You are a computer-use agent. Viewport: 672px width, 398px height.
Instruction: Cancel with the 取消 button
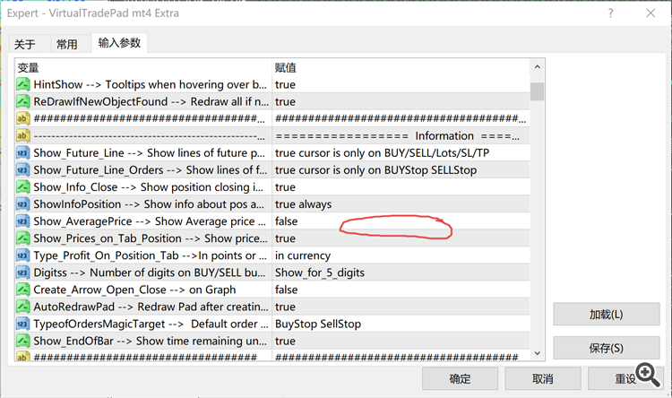tap(543, 378)
